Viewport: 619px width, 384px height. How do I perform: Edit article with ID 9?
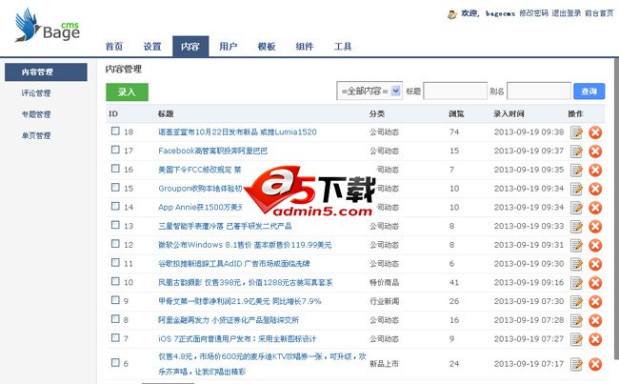click(x=576, y=301)
